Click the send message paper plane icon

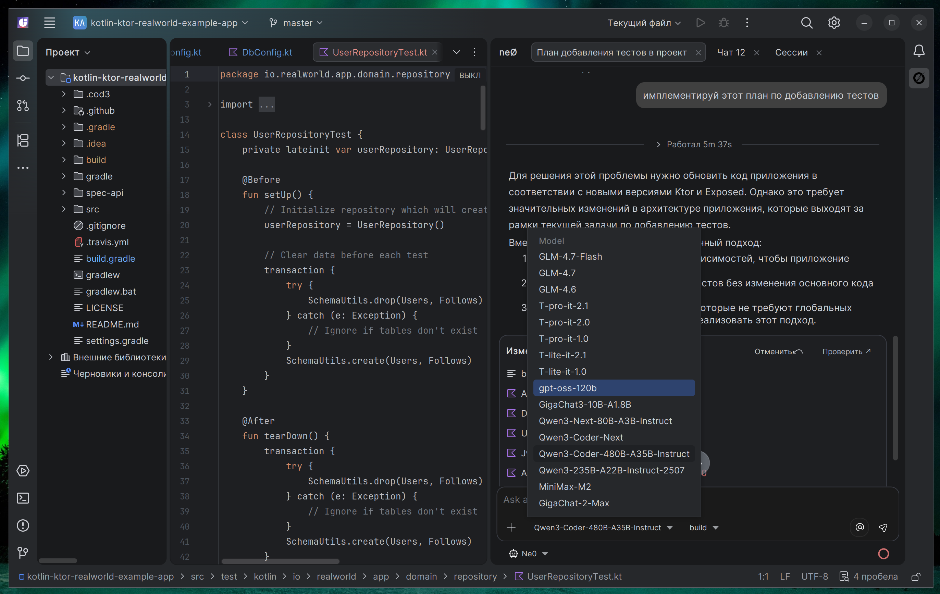(883, 527)
